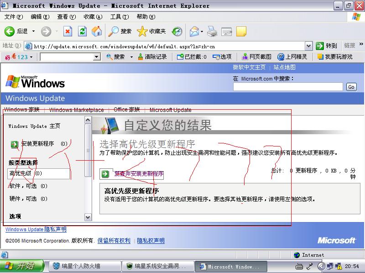
Task: Switch to 瑞星系统安全漏洞 taskbar window
Action: pyautogui.click(x=158, y=266)
